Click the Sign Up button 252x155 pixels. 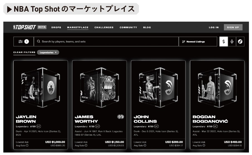coord(233,27)
